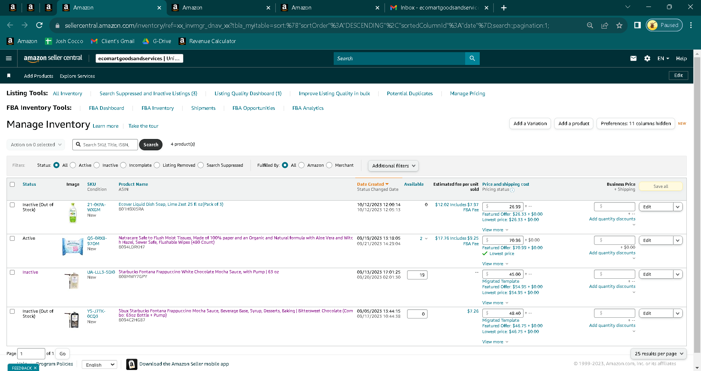Screen dimensions: 701x371
Task: Open the English language selector in footer
Action: pos(99,364)
